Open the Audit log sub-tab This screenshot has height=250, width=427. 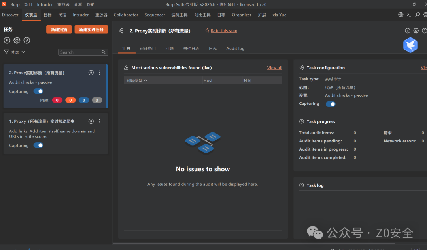(235, 49)
